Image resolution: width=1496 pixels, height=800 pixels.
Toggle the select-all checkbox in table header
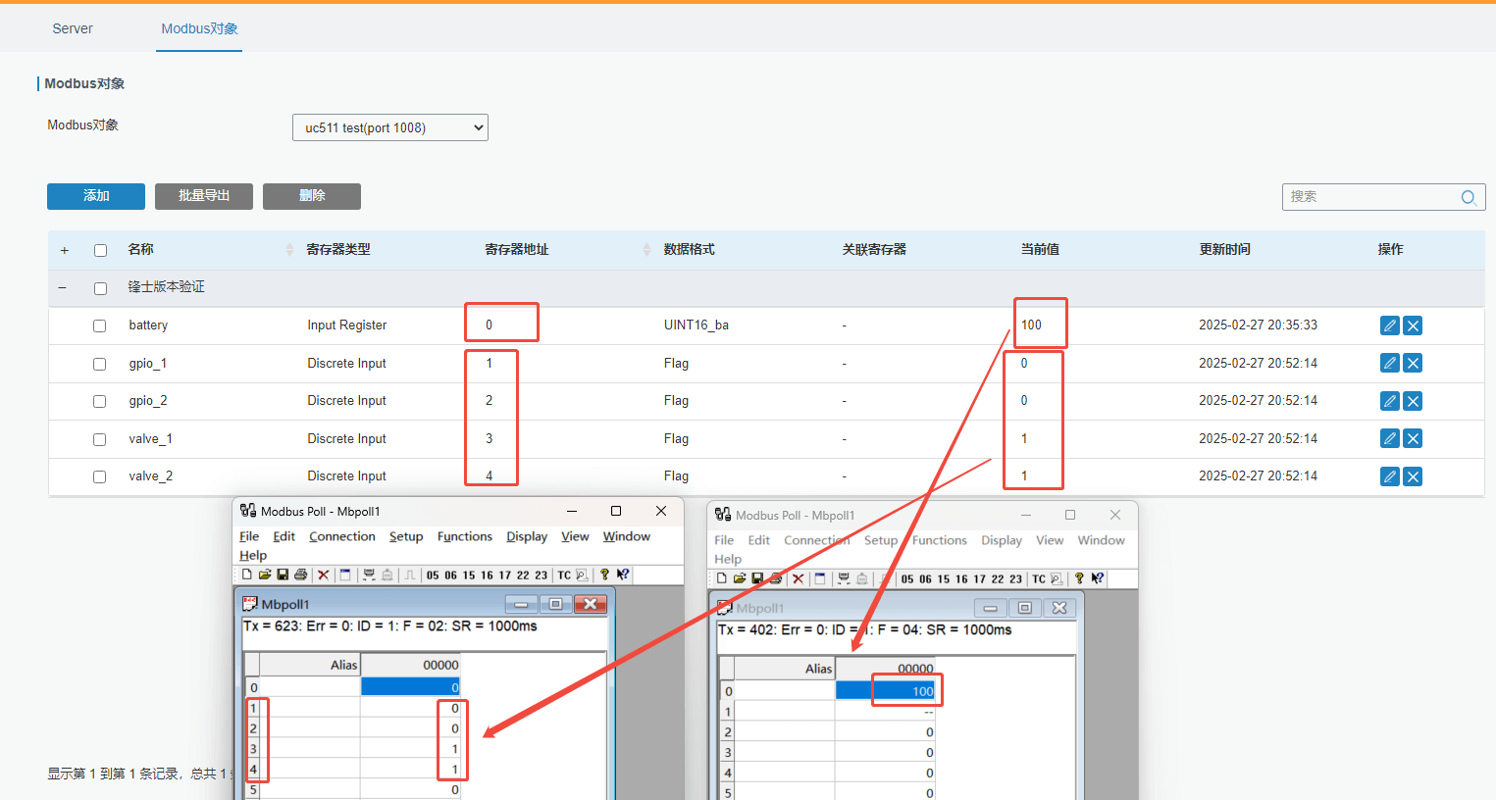pyautogui.click(x=100, y=250)
